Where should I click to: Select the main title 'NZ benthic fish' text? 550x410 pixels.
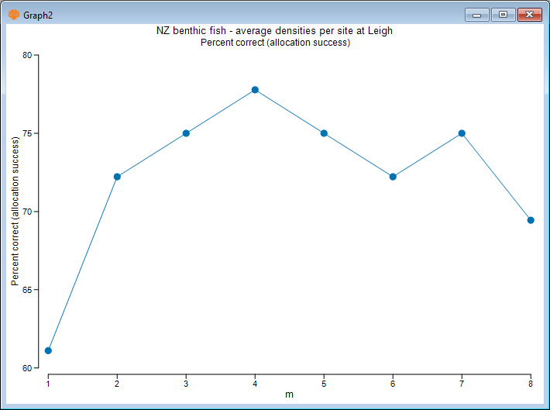tap(275, 31)
